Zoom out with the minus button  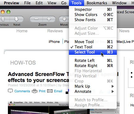point(36,19)
